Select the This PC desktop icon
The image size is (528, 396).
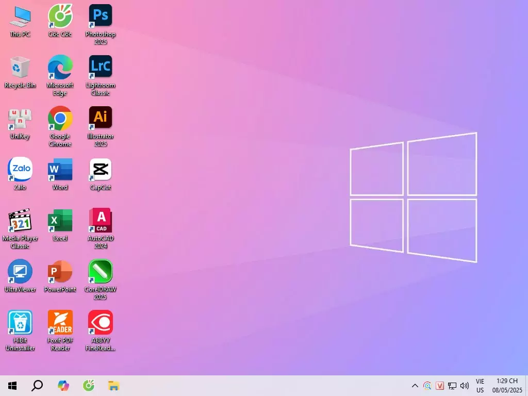pos(20,21)
